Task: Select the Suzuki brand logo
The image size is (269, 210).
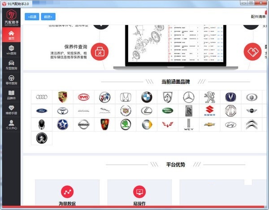Action: [x=210, y=111]
